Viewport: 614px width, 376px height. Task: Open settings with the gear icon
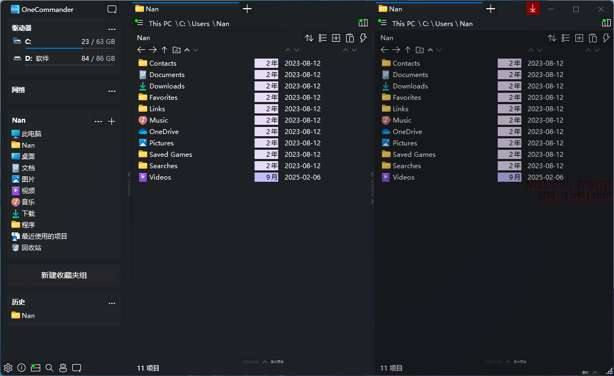8,368
